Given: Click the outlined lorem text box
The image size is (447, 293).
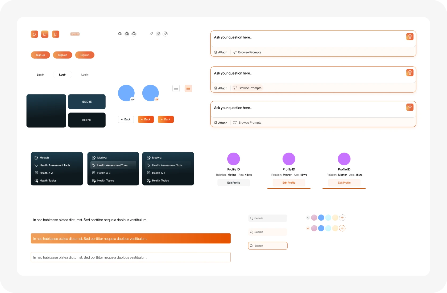Looking at the screenshot, I should 131,257.
